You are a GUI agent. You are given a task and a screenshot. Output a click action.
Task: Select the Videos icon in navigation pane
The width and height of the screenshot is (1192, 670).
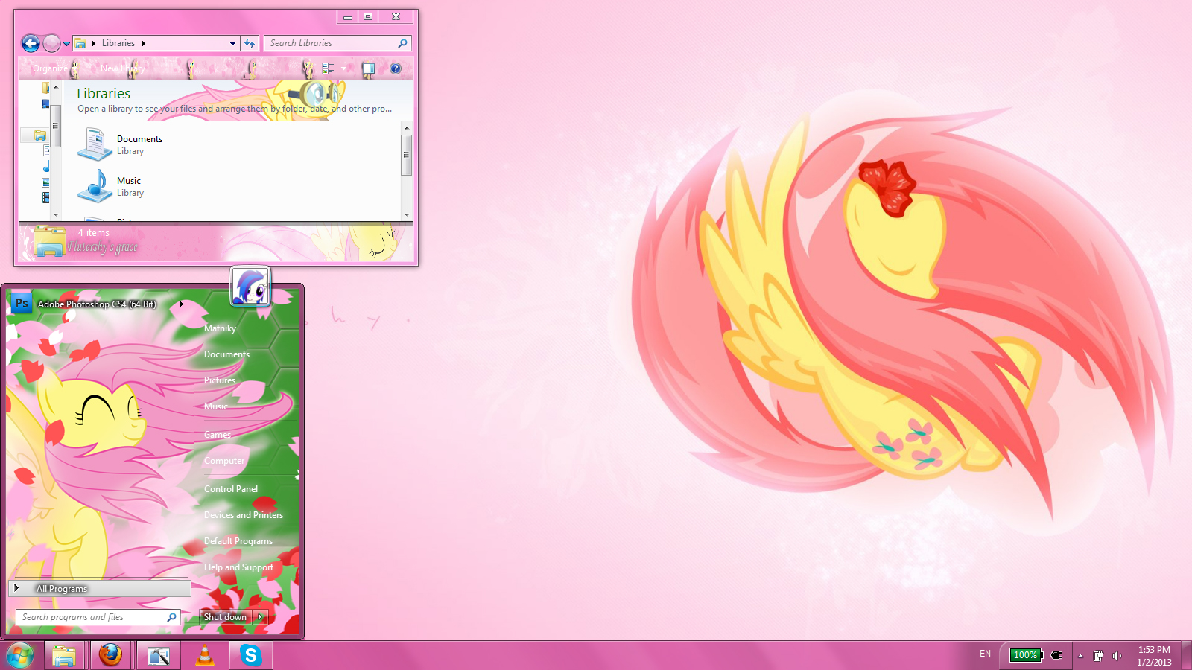tap(45, 198)
